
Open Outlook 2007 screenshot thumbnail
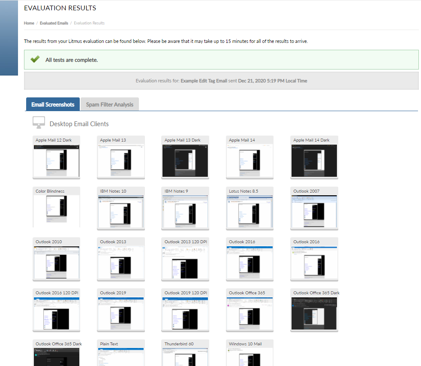314,212
